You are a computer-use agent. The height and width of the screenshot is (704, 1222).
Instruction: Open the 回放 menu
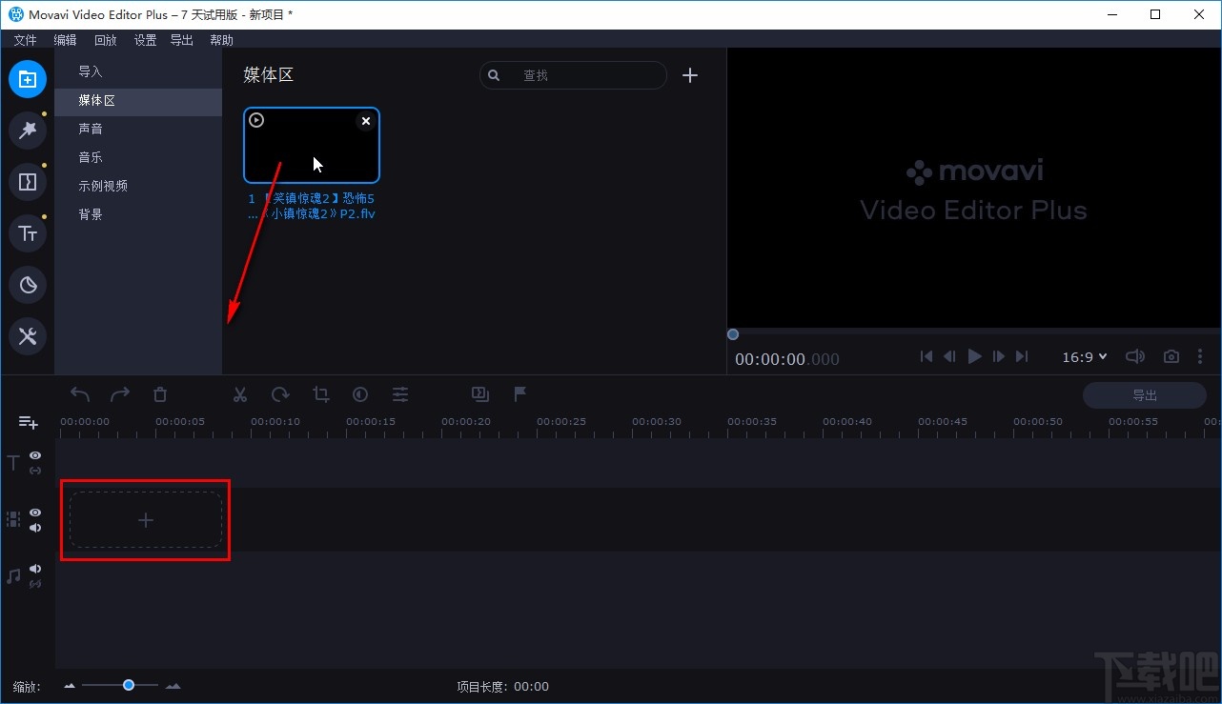click(105, 40)
